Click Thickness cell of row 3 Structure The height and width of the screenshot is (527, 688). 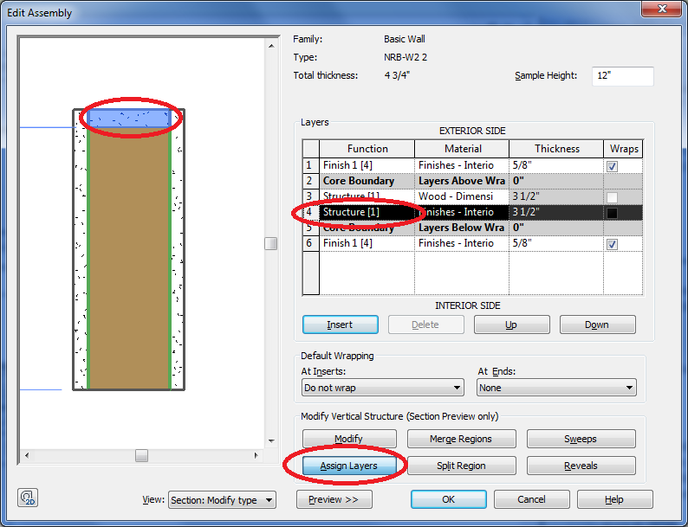[x=556, y=196]
